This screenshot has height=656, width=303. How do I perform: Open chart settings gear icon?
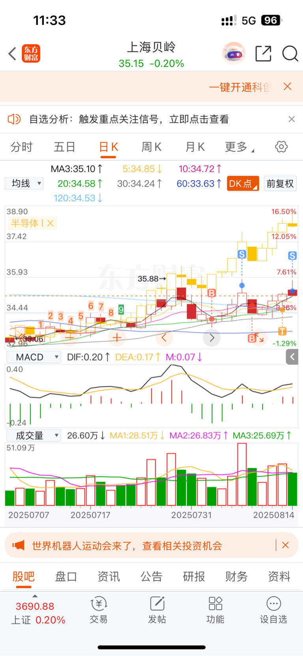click(281, 147)
